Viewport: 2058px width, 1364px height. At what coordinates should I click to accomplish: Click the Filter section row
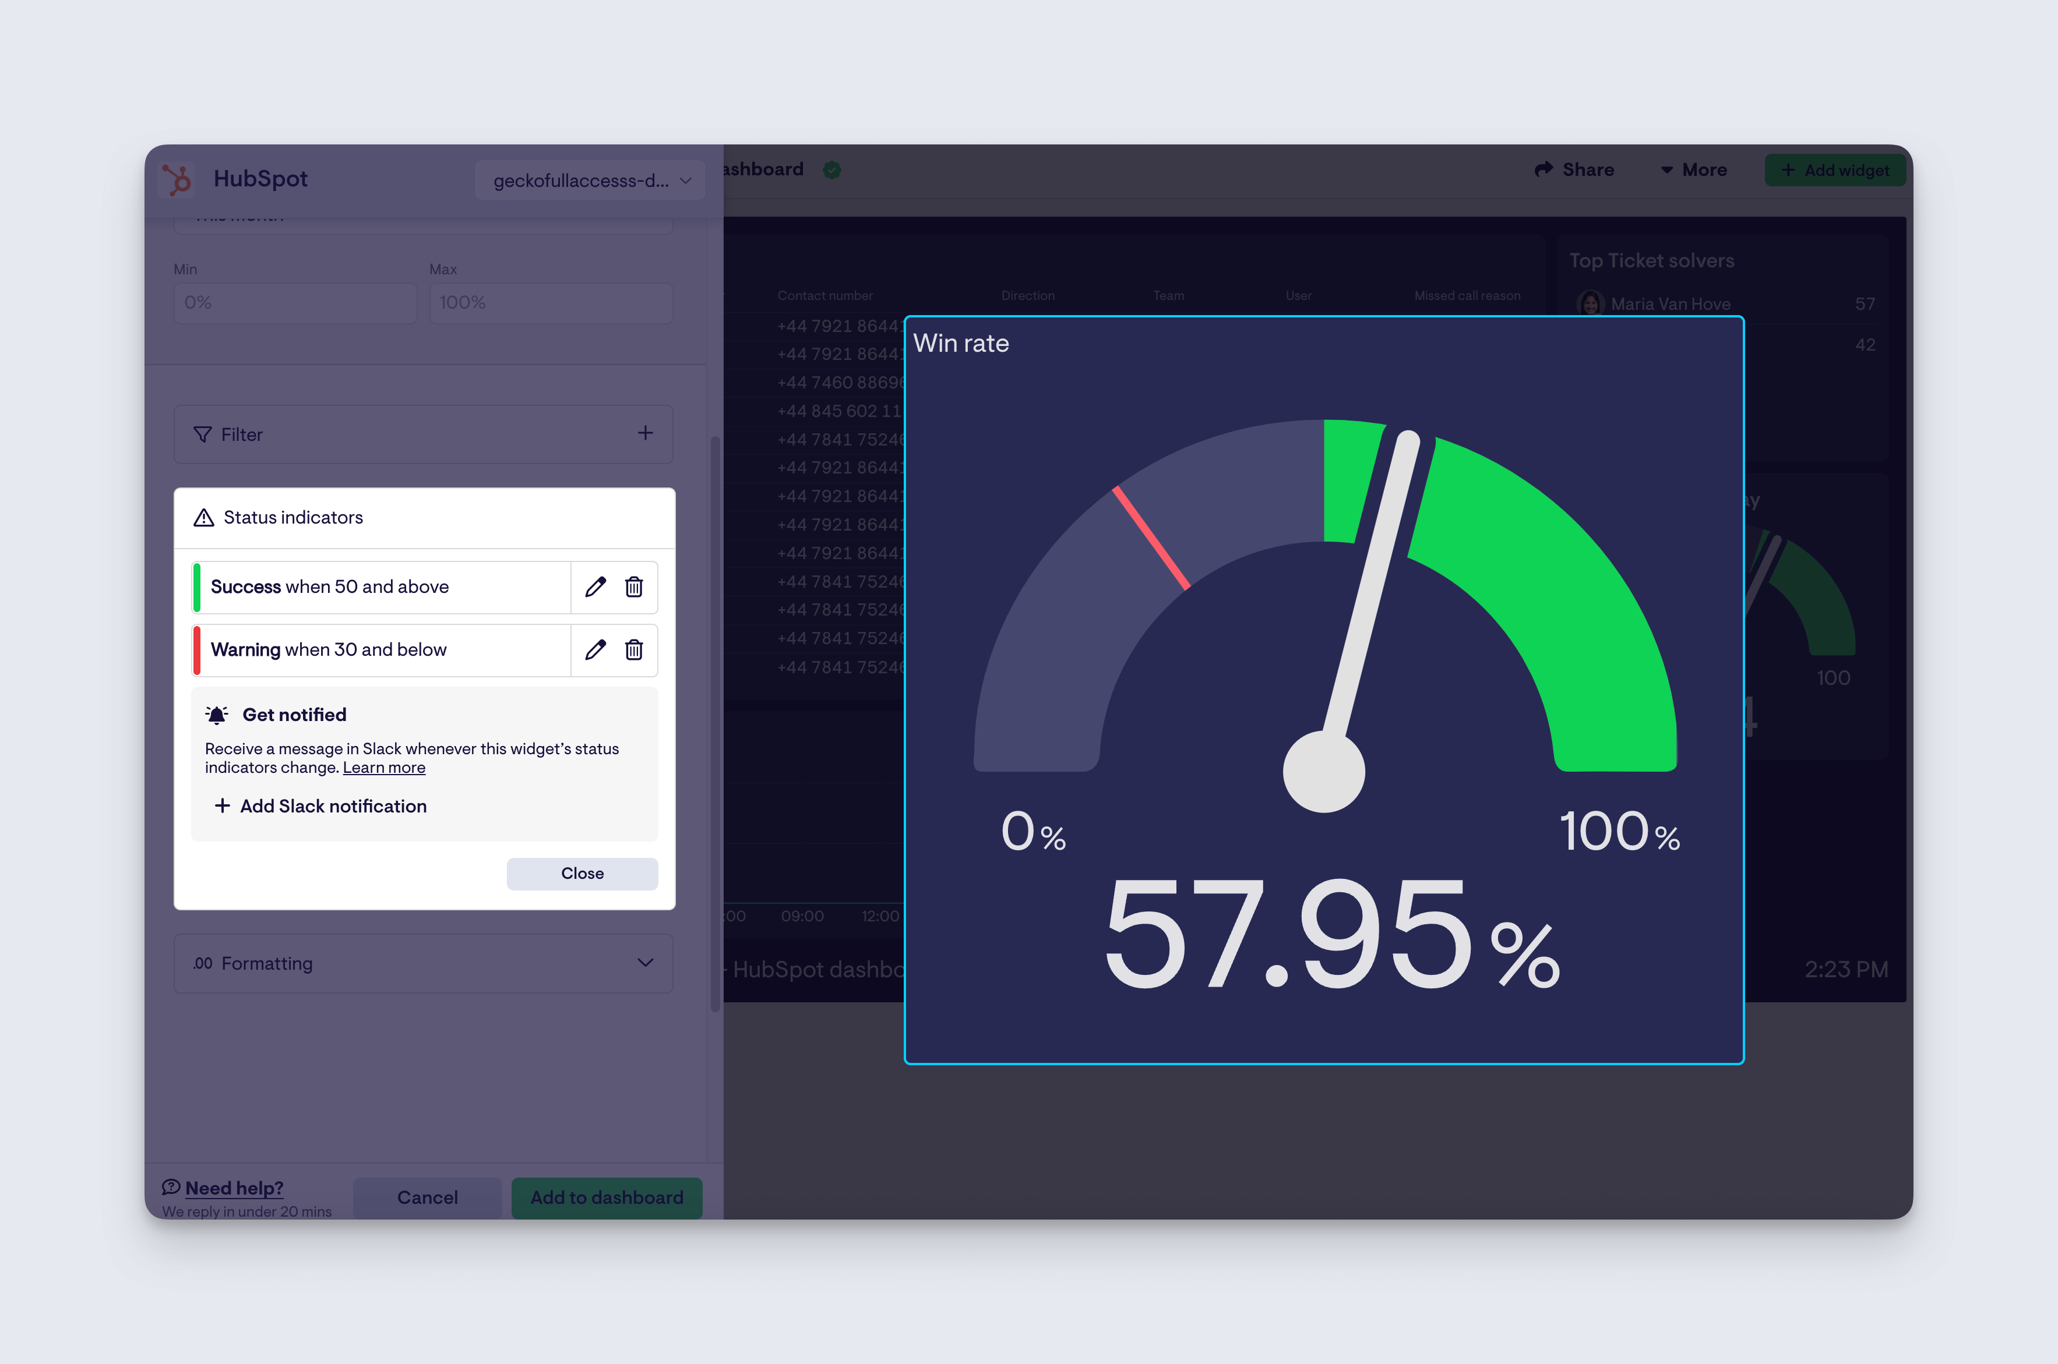(424, 434)
